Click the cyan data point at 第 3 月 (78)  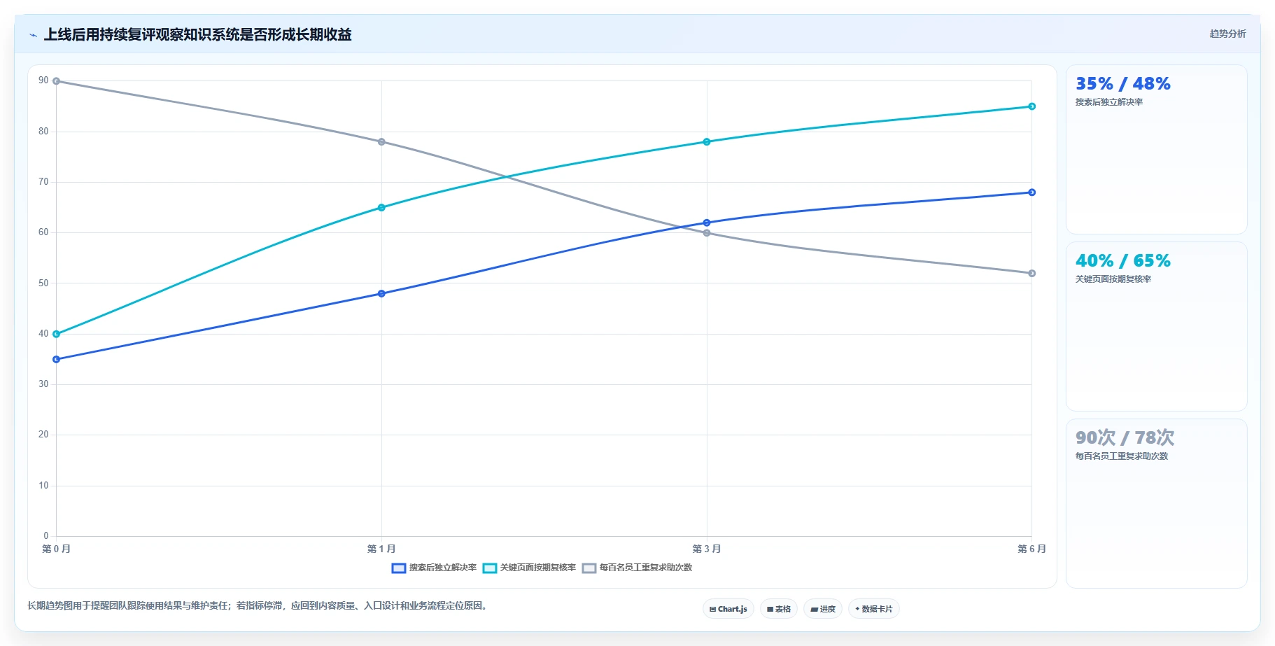(707, 142)
